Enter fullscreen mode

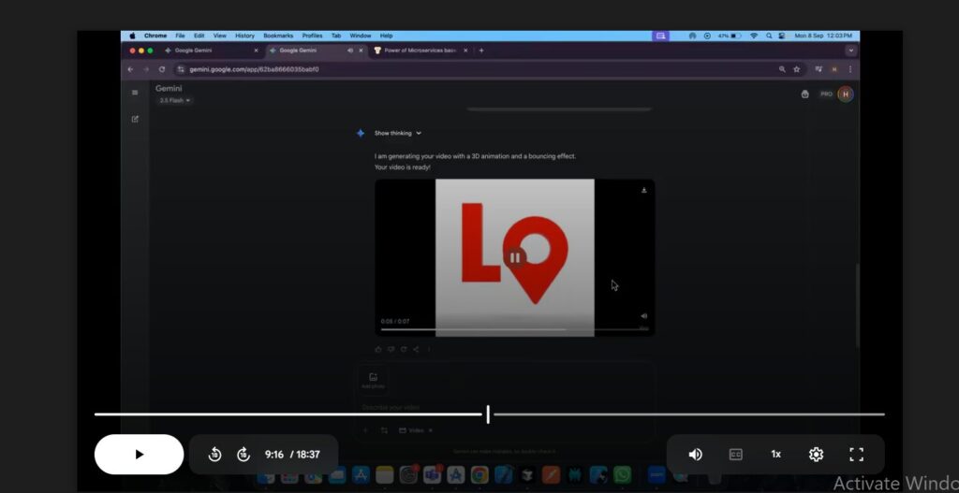tap(856, 455)
